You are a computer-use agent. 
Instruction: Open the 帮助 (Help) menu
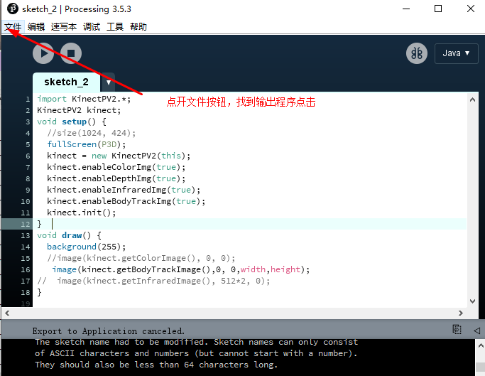click(x=138, y=27)
